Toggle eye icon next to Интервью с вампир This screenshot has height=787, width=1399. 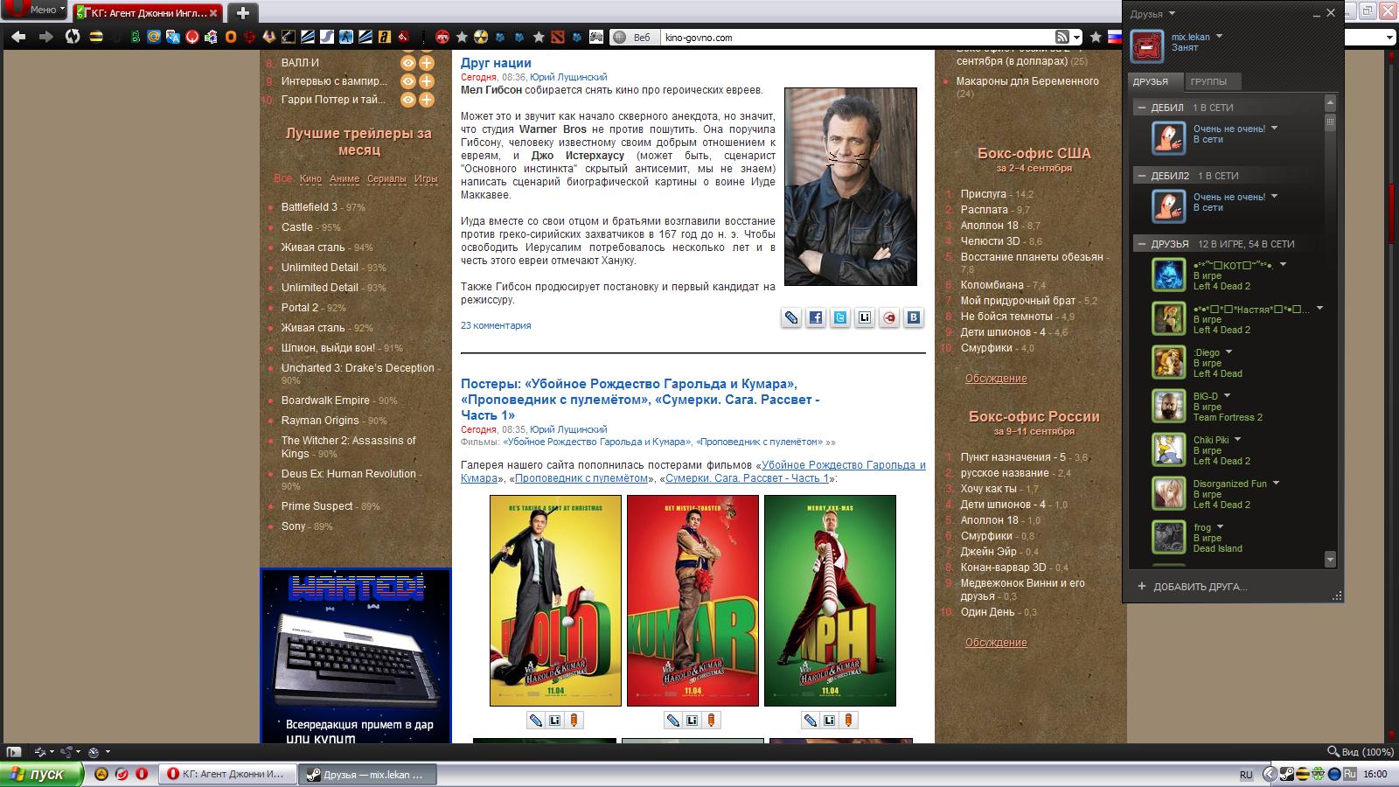pyautogui.click(x=407, y=81)
